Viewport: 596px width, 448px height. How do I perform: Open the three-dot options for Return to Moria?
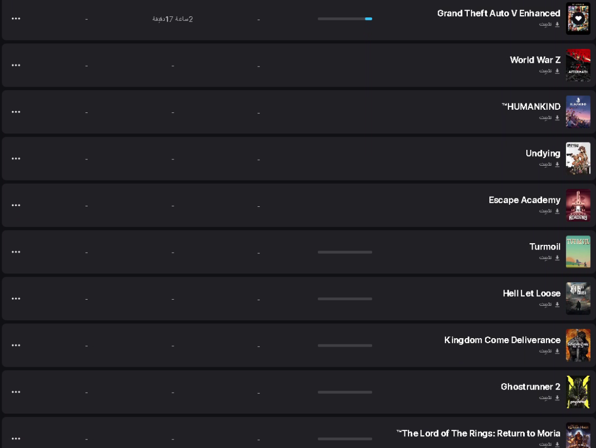[16, 439]
